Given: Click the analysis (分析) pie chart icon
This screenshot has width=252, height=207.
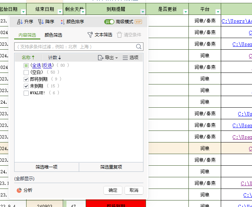Looking at the screenshot, I should tap(19, 190).
